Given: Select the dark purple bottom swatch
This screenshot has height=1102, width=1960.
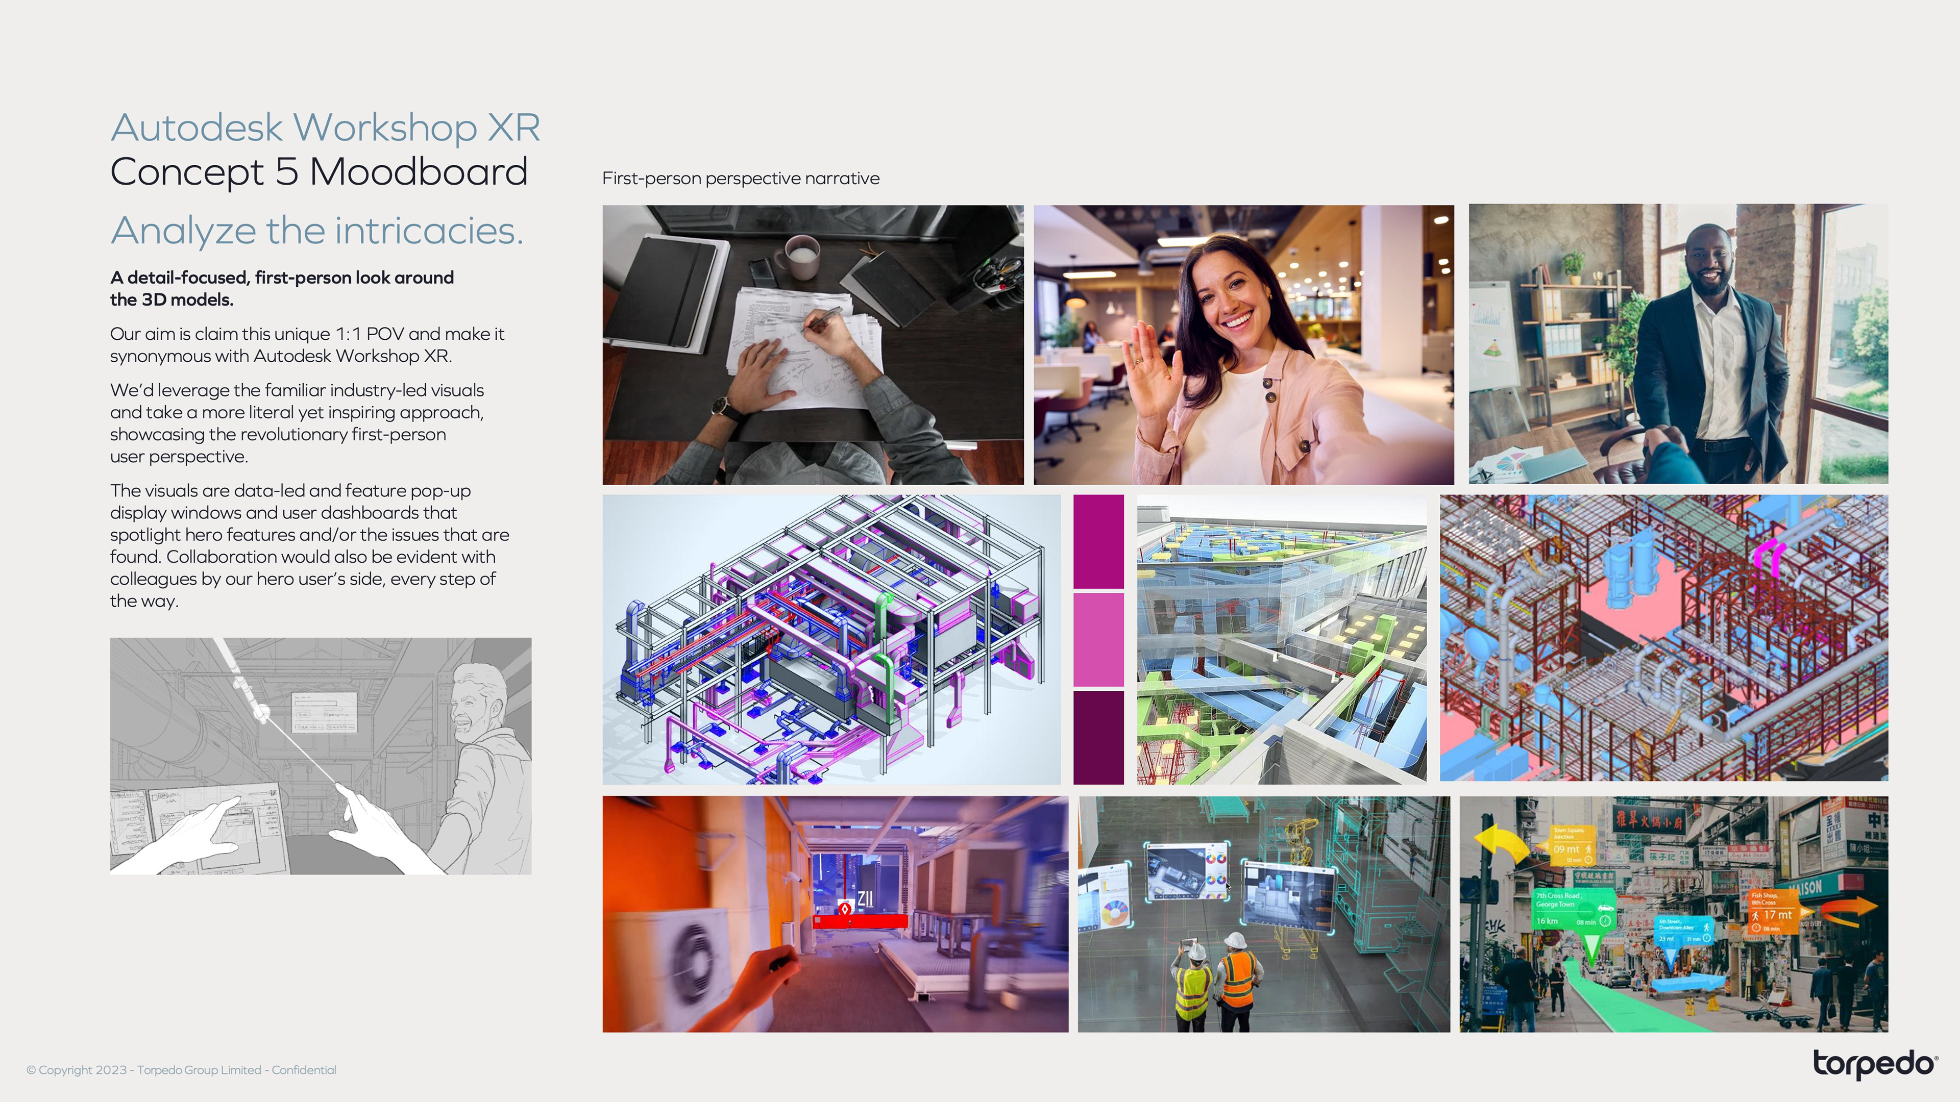Looking at the screenshot, I should click(x=1098, y=737).
